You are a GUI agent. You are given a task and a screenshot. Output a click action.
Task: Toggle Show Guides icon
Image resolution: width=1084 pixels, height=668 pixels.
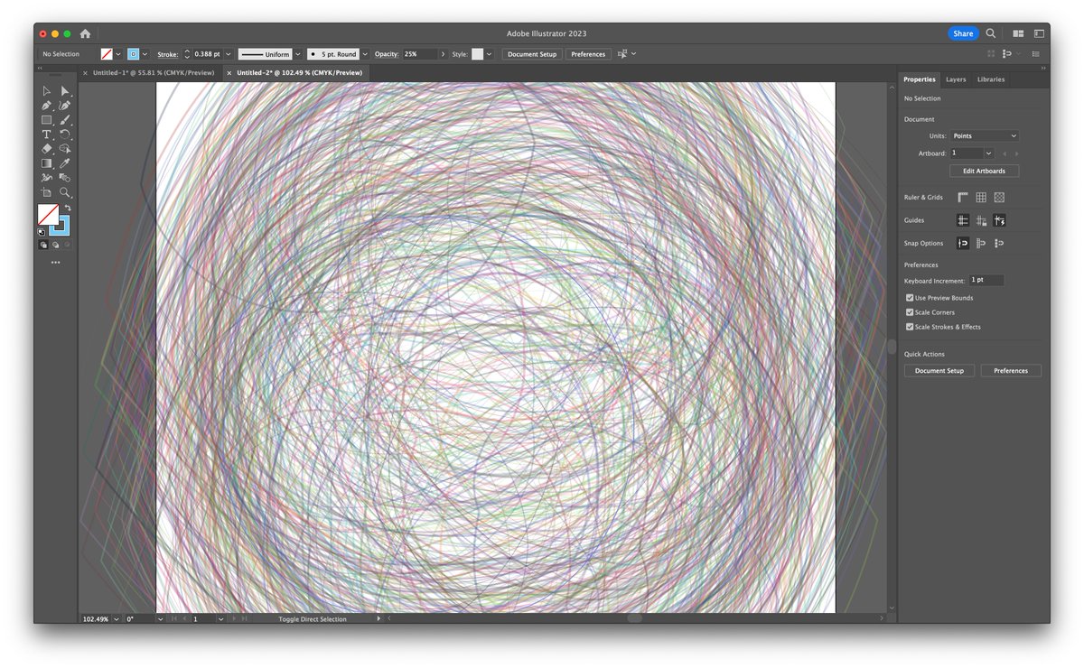[x=963, y=220]
